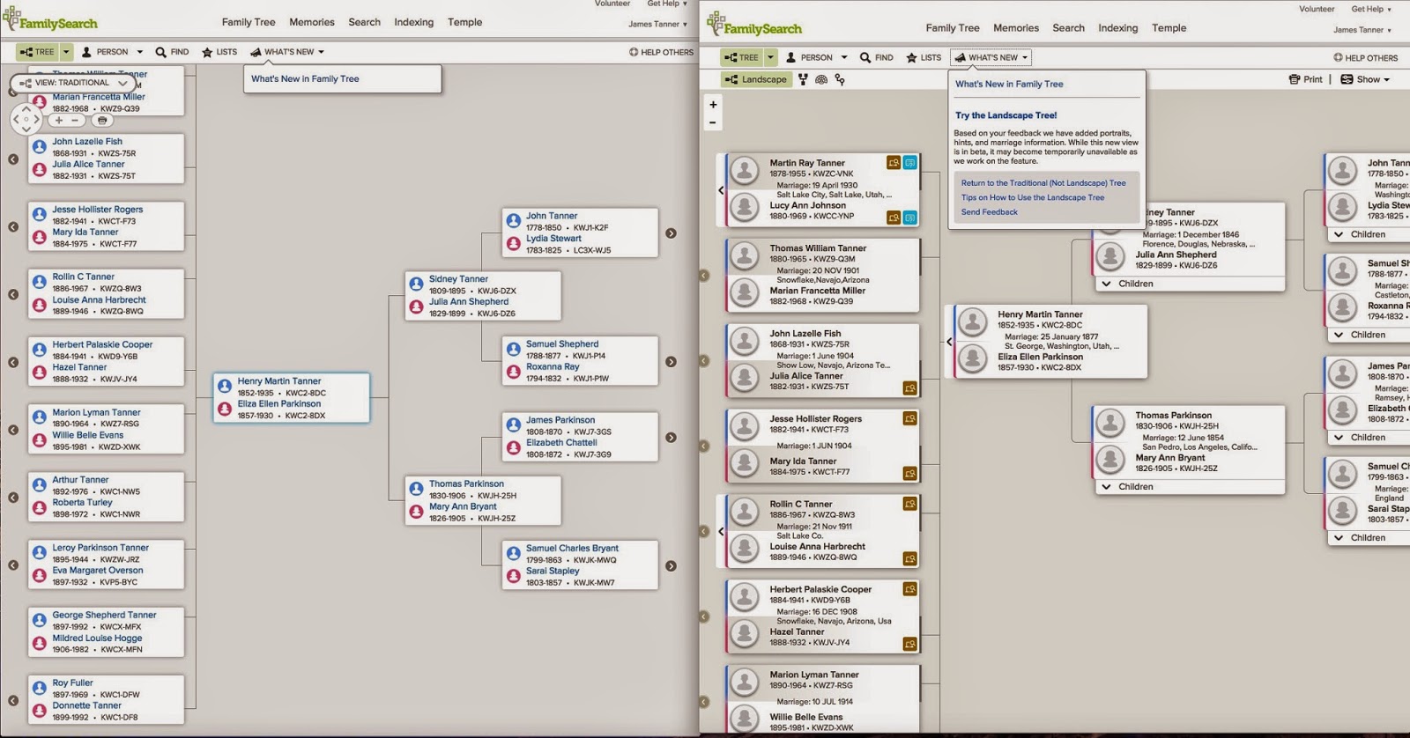1410x738 pixels.
Task: Open WHAT'S NEW menu in left window
Action: pos(287,52)
